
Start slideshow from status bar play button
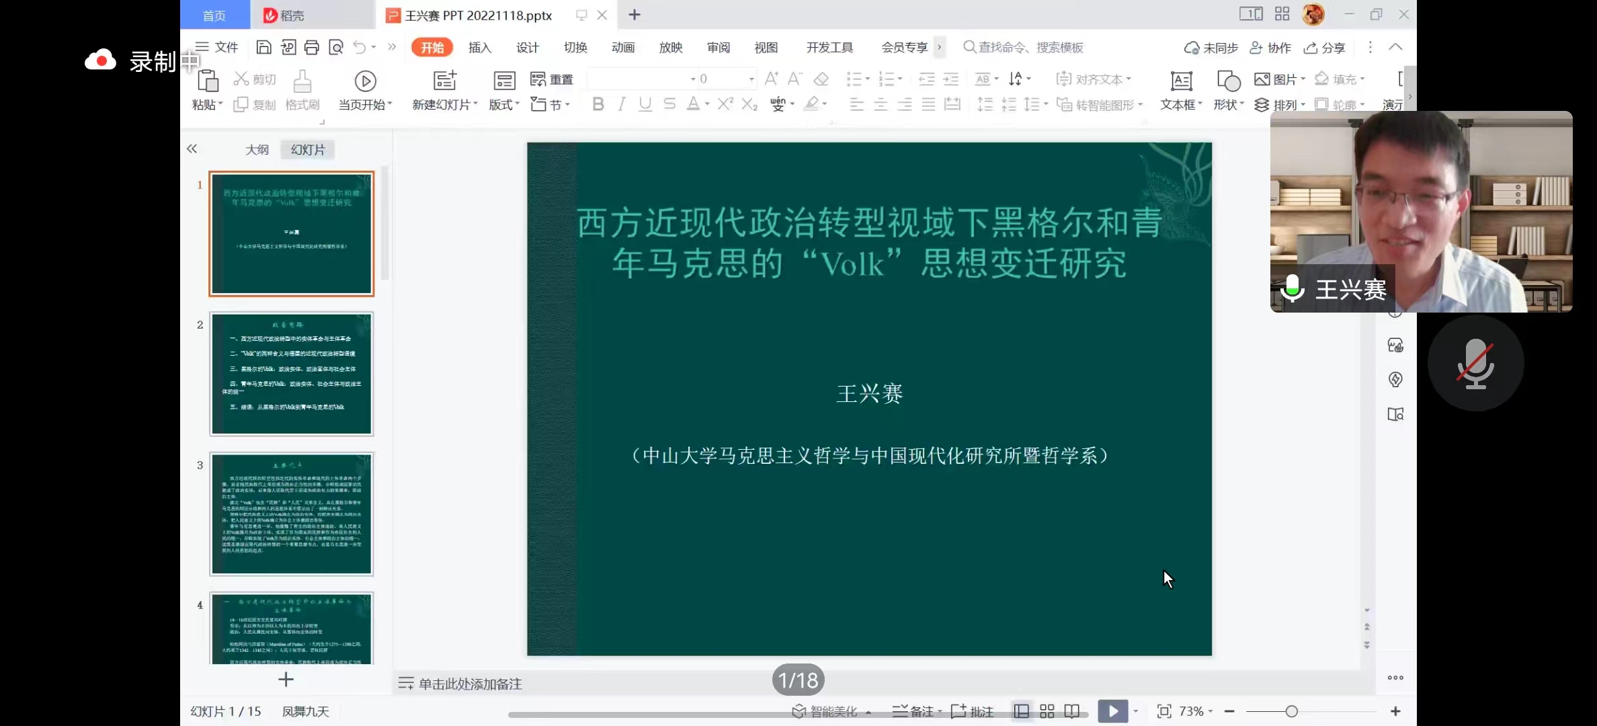1112,711
